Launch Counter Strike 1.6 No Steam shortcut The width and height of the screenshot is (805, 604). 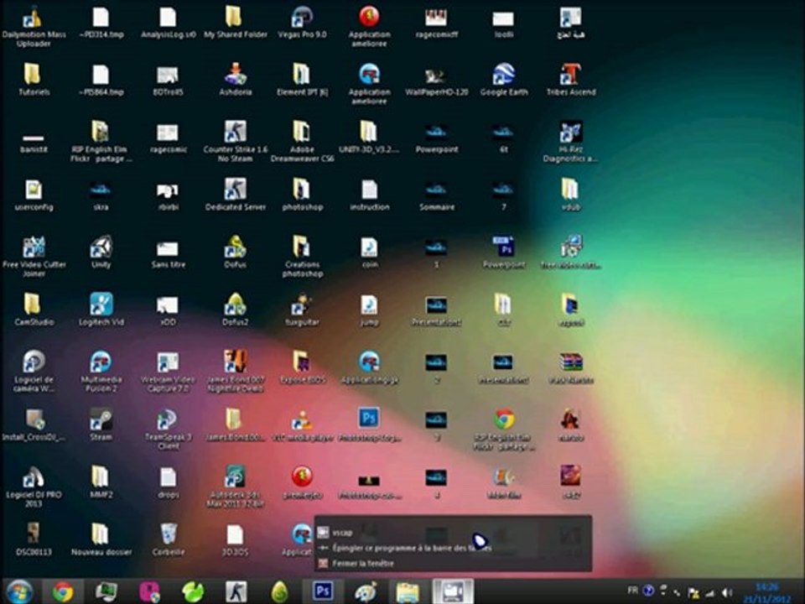236,133
